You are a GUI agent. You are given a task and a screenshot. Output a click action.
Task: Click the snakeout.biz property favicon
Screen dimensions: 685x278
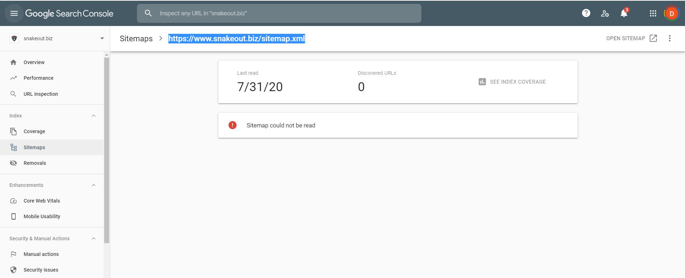14,38
